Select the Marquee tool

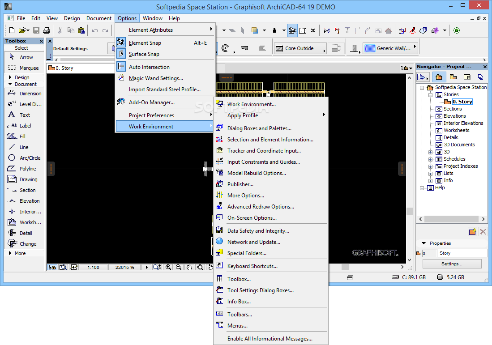(24, 68)
